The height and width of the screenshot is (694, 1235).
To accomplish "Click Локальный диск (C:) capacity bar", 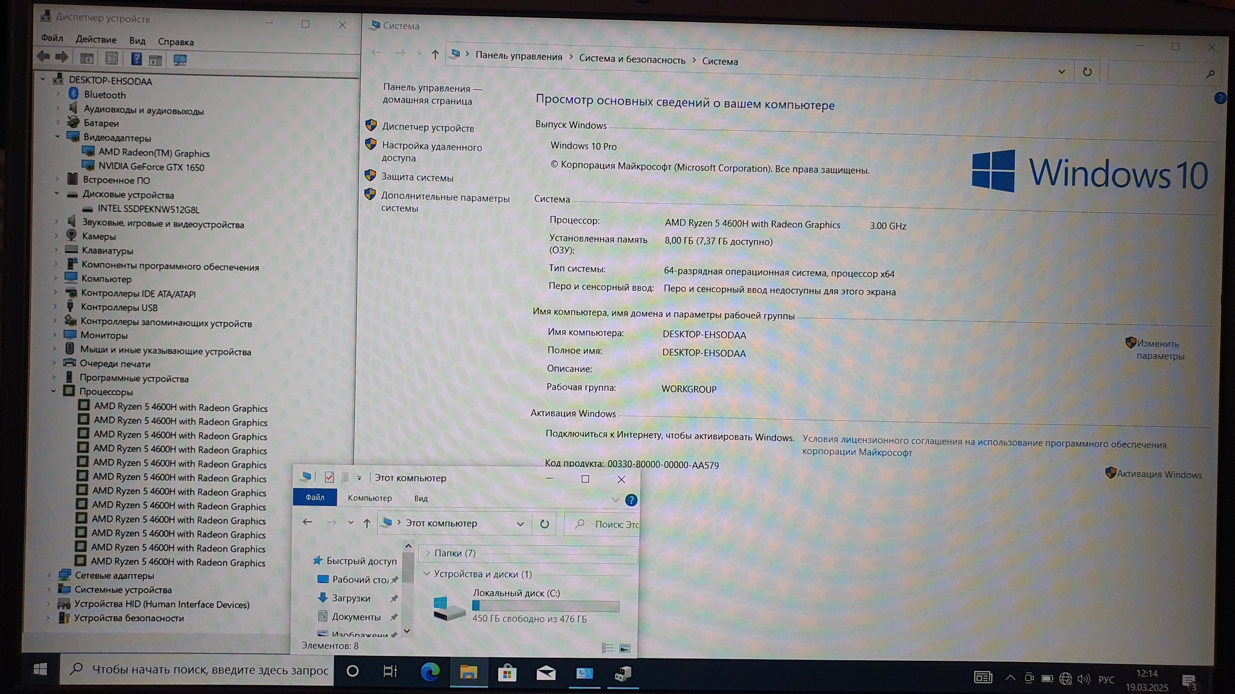I will coord(546,605).
